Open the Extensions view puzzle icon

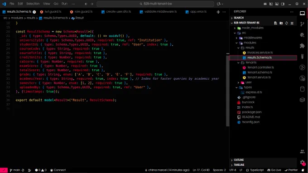point(302,46)
